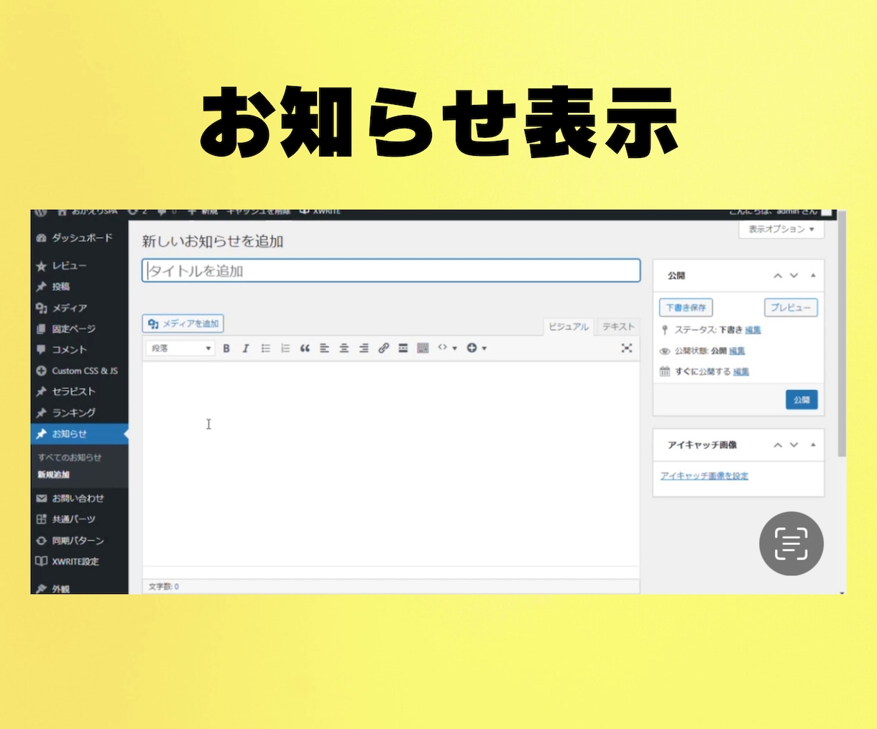Viewport: 877px width, 729px height.
Task: Open the 段落 format dropdown
Action: tap(180, 348)
